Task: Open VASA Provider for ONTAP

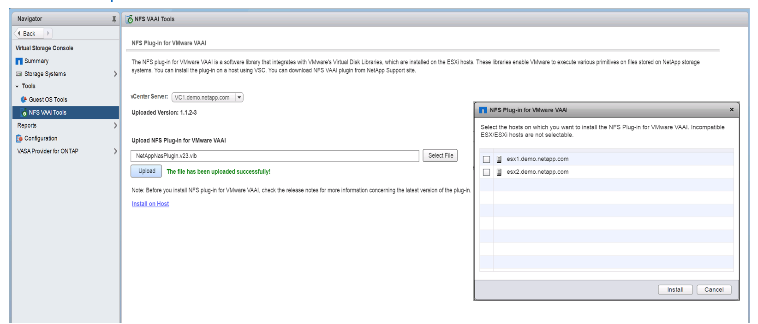Action: [x=48, y=151]
